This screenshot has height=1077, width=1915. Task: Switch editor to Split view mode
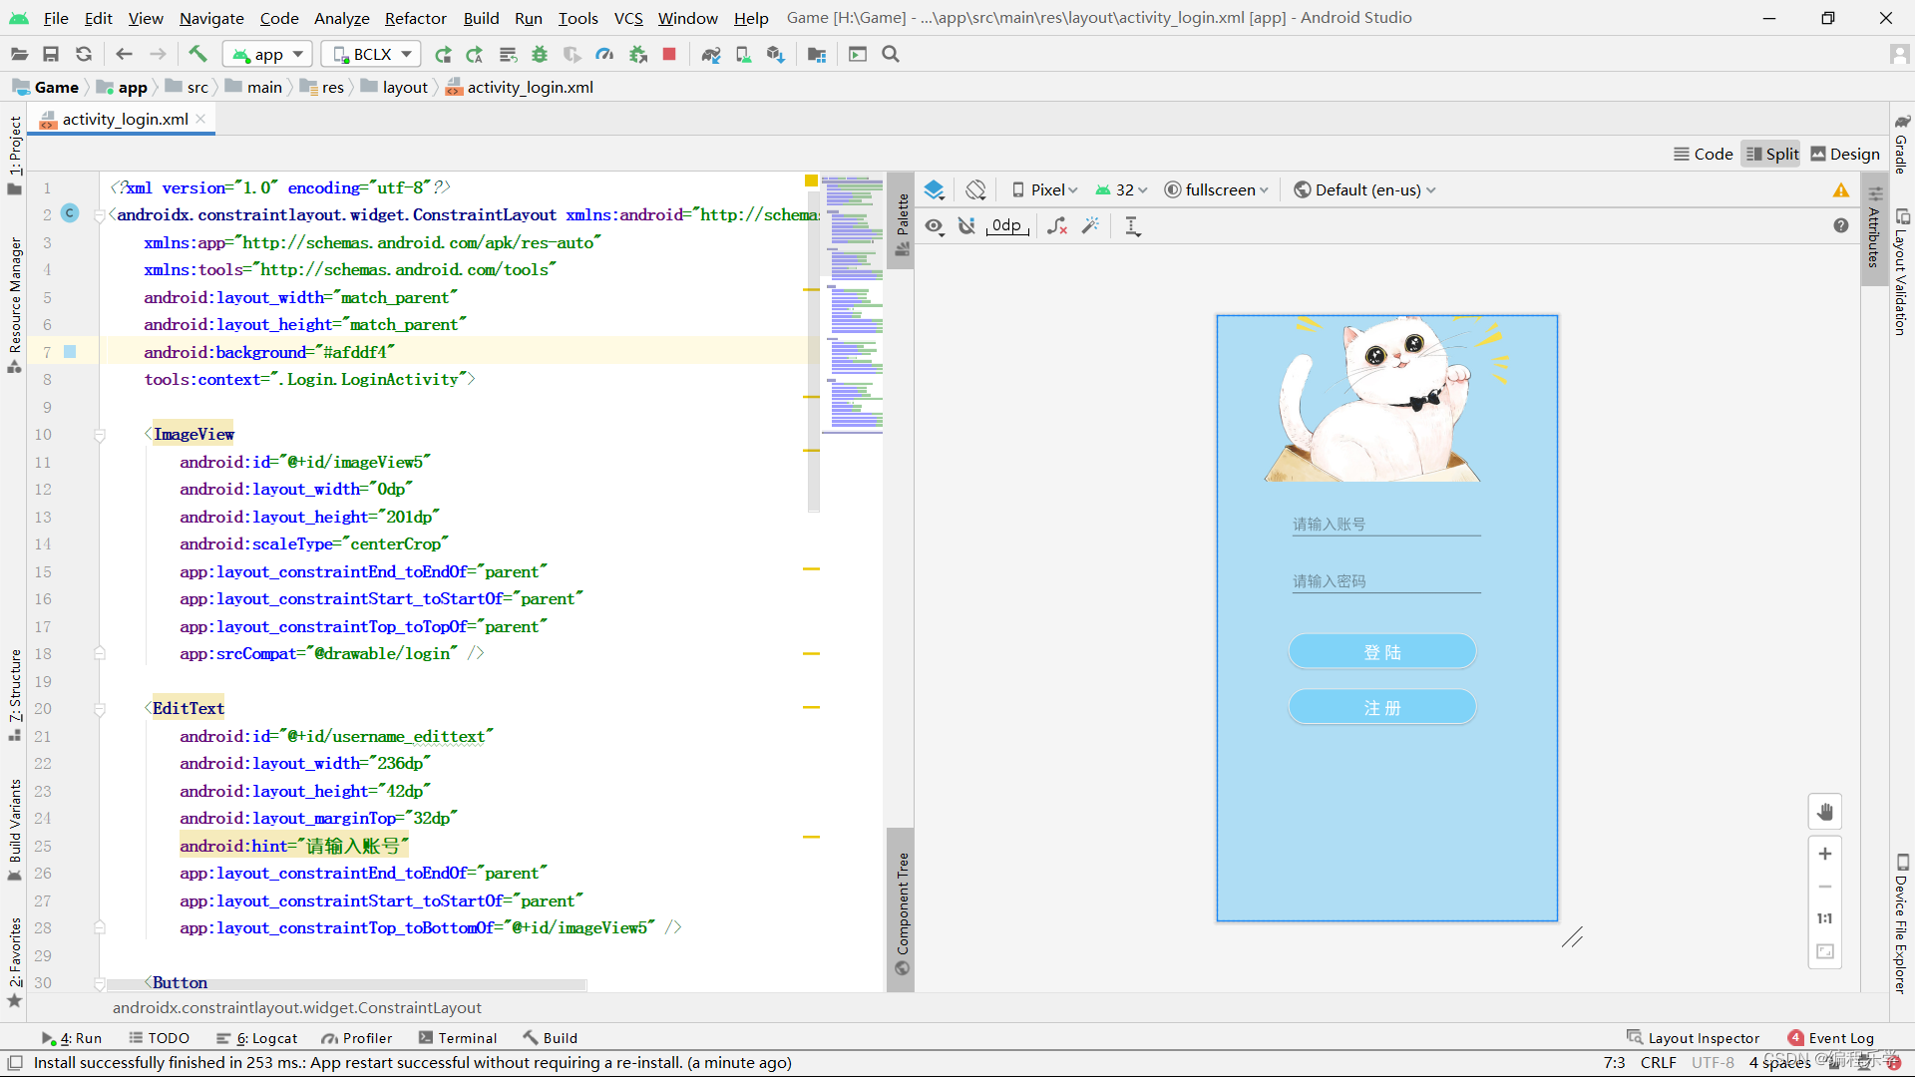pyautogui.click(x=1771, y=154)
